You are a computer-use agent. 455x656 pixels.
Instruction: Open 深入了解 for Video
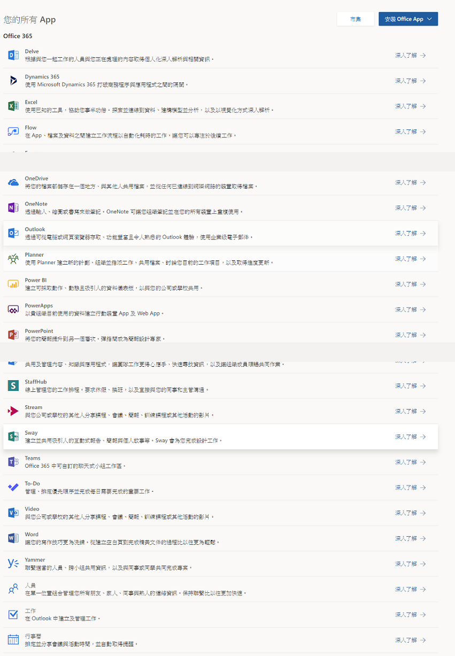tap(410, 513)
